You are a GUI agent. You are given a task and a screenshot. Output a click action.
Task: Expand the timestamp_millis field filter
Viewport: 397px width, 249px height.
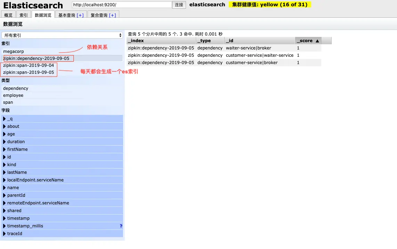[62, 226]
